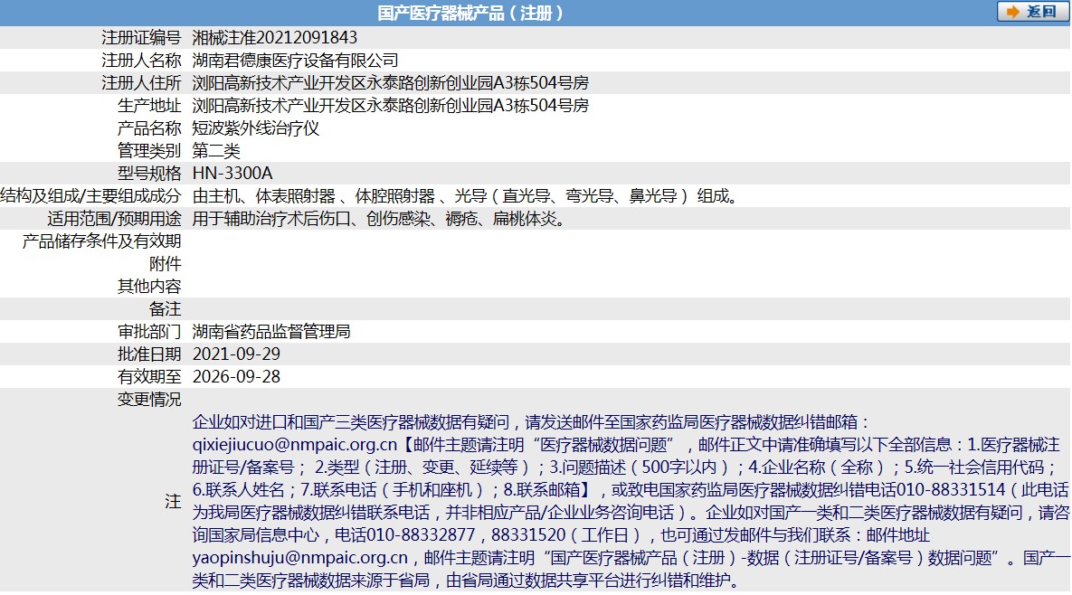Click the 产品储存条件及有效期 label
The height and width of the screenshot is (595, 1072).
(x=102, y=241)
